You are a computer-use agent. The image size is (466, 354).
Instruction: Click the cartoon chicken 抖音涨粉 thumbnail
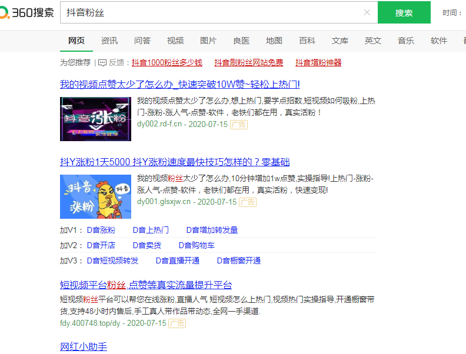(95, 196)
